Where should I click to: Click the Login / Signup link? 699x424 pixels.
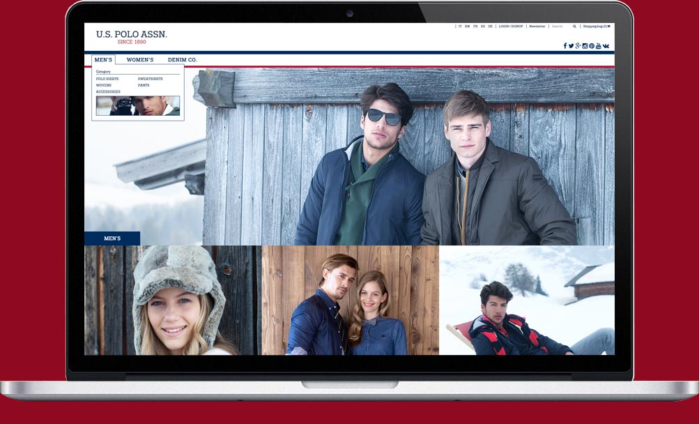511,26
